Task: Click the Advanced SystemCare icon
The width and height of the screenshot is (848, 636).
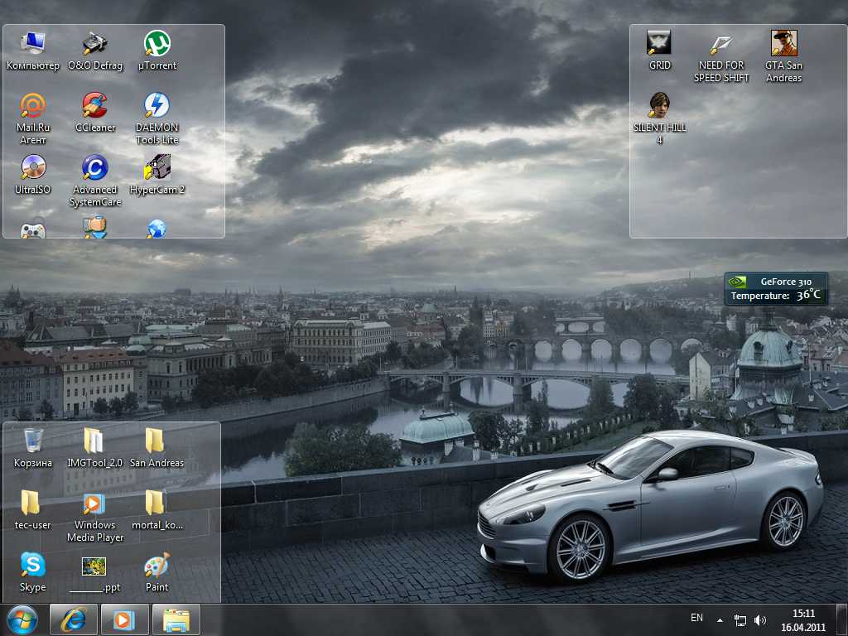Action: pyautogui.click(x=95, y=168)
